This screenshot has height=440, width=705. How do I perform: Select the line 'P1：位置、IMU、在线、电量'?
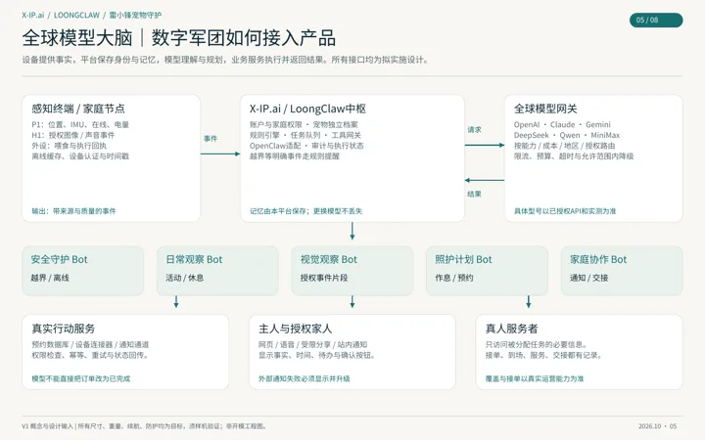[80, 124]
